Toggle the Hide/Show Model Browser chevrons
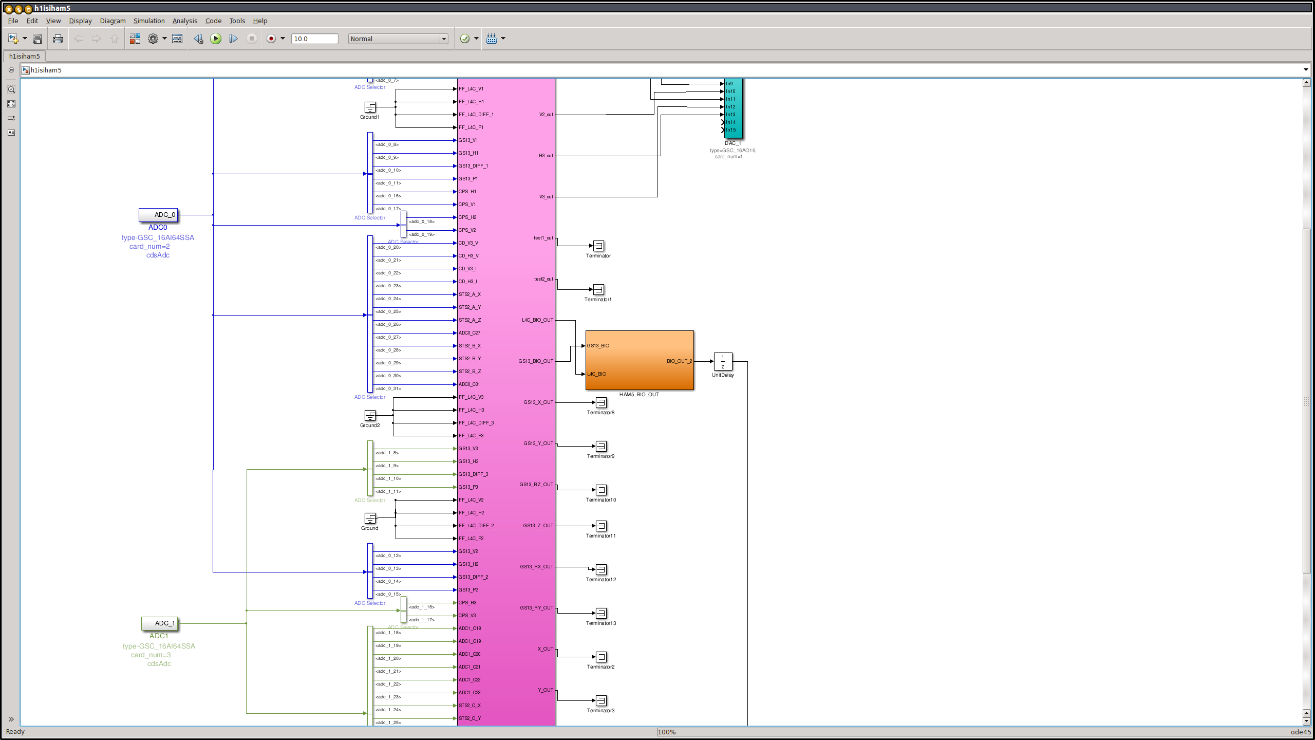Screen dimensions: 1315x740 pyautogui.click(x=11, y=719)
